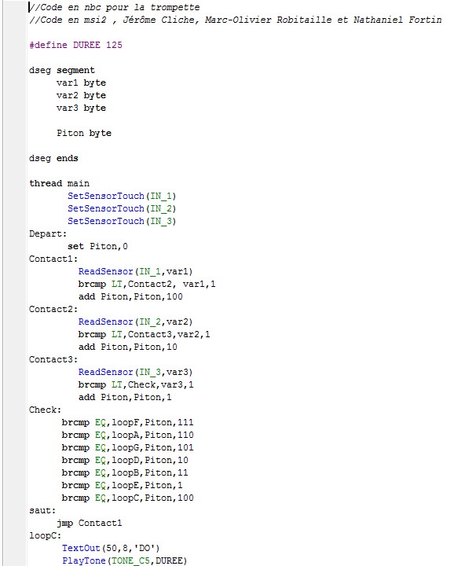The image size is (465, 566).
Task: Click the 'Depart:' label
Action: click(x=48, y=234)
